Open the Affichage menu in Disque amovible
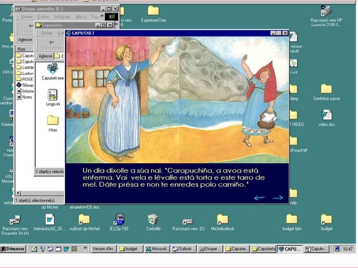358x268 pixels. click(62, 17)
